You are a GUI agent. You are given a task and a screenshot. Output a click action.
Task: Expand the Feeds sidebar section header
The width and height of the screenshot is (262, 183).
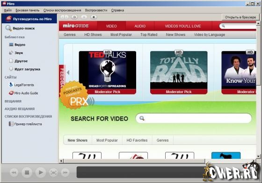pyautogui.click(x=13, y=101)
